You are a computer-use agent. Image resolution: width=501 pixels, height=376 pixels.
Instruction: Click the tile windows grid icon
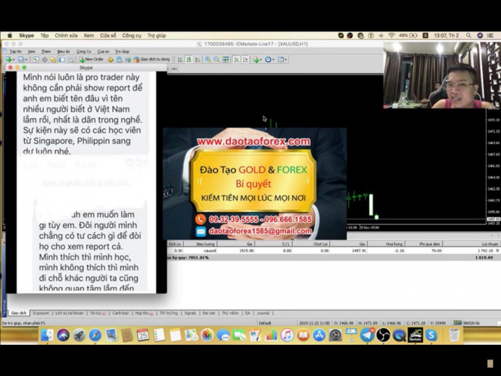(x=225, y=59)
